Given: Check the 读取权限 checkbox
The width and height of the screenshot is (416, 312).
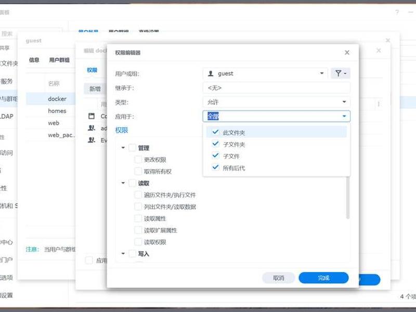Looking at the screenshot, I should pos(138,242).
